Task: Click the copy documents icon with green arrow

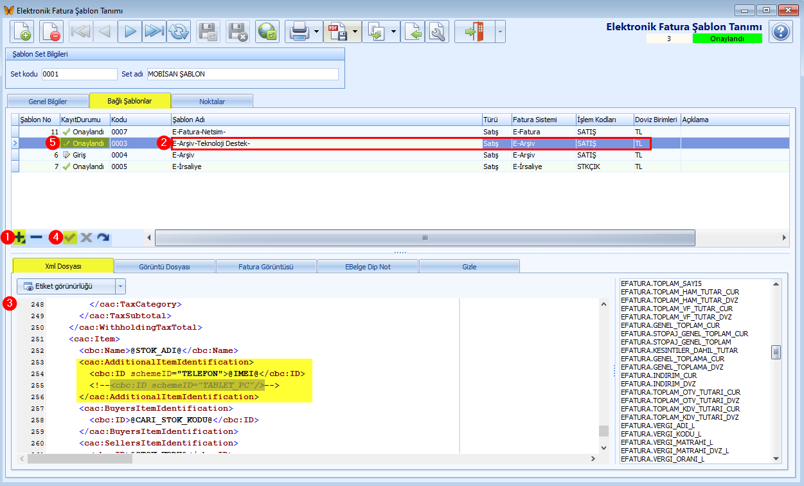Action: [375, 32]
